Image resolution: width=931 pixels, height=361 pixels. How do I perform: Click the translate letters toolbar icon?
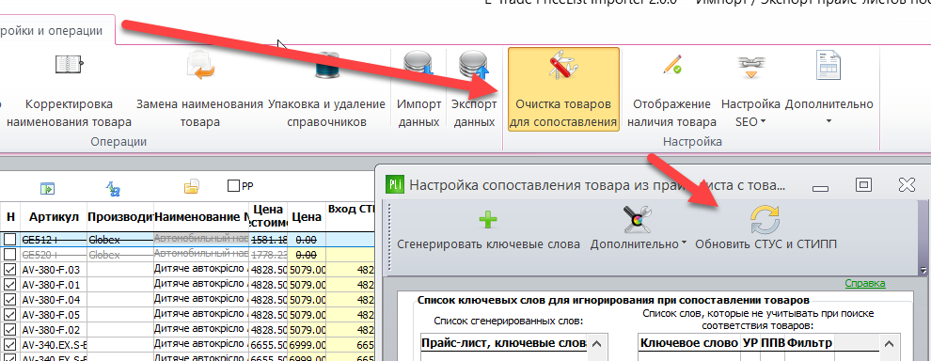113,188
